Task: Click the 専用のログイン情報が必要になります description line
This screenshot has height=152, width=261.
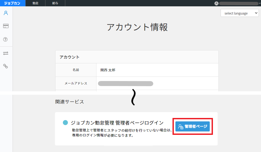Action: point(103,135)
